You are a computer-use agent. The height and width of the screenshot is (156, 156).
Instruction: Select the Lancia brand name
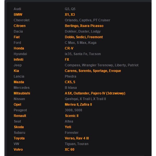coord(19,76)
